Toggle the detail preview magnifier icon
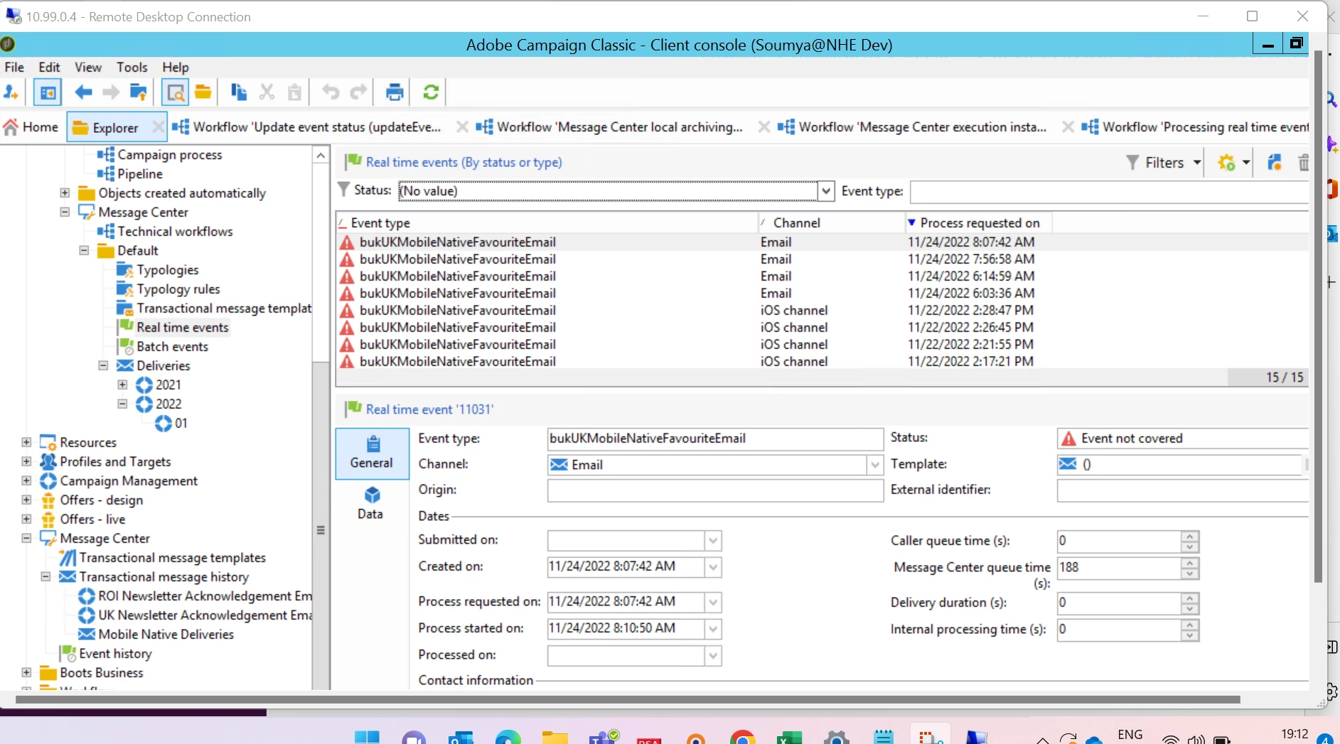The height and width of the screenshot is (744, 1340). point(175,92)
